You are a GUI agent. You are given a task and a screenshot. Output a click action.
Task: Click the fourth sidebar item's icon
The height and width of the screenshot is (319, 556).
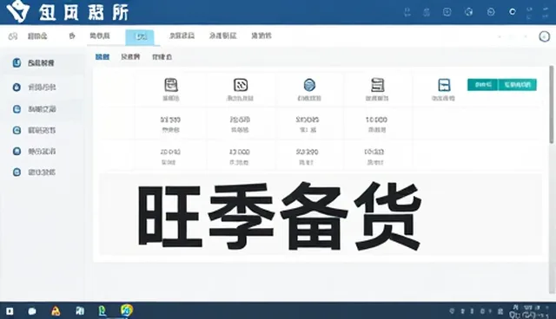[17, 130]
